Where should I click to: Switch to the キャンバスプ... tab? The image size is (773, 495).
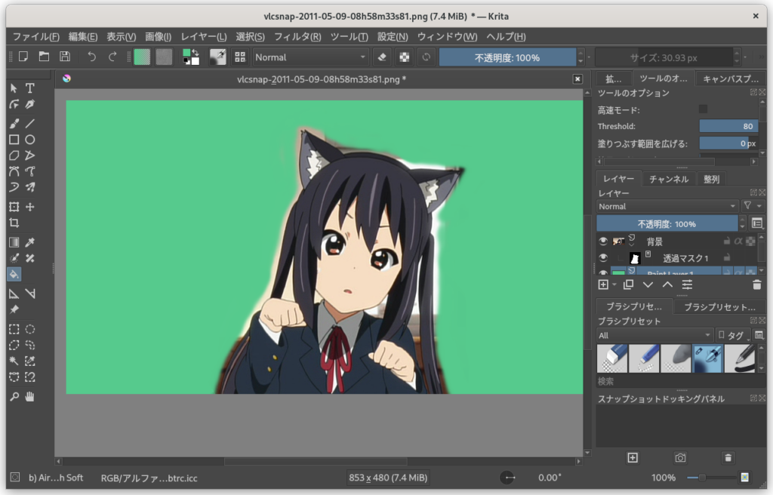[x=731, y=79]
